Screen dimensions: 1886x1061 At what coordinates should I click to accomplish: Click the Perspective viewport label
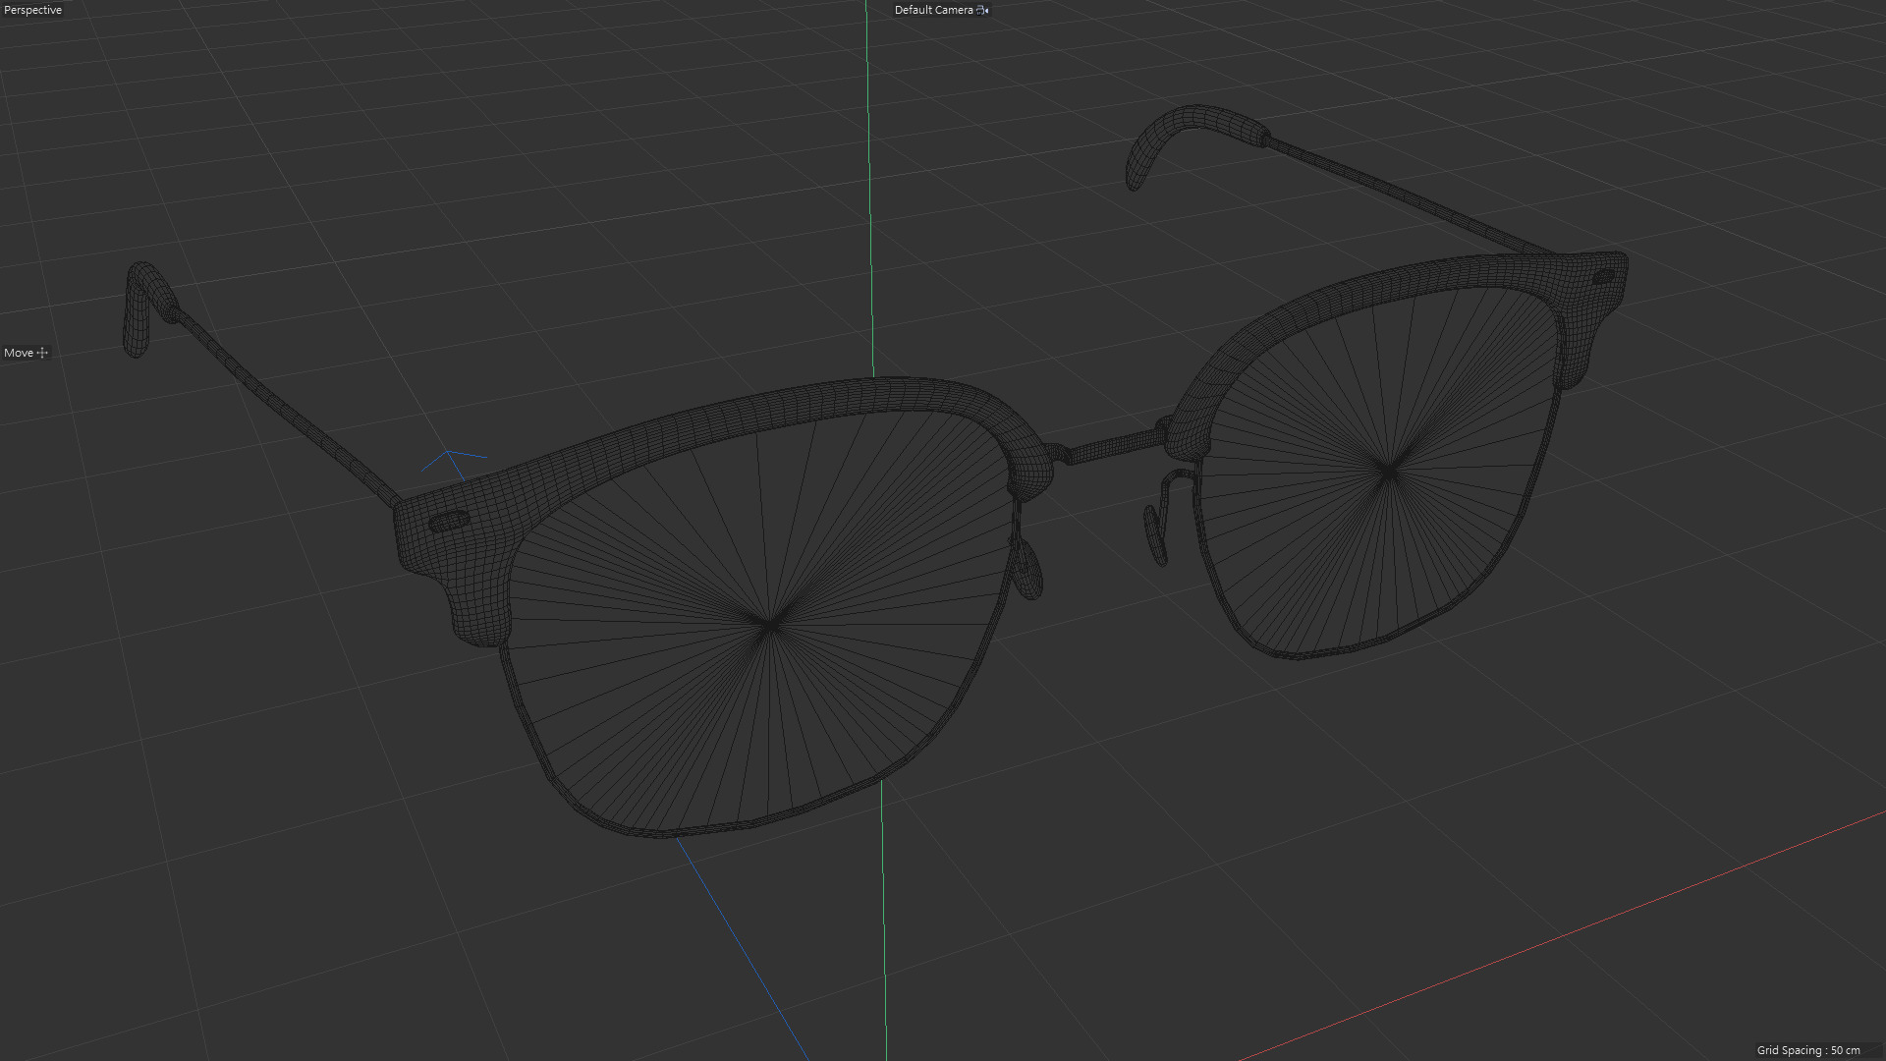point(32,10)
